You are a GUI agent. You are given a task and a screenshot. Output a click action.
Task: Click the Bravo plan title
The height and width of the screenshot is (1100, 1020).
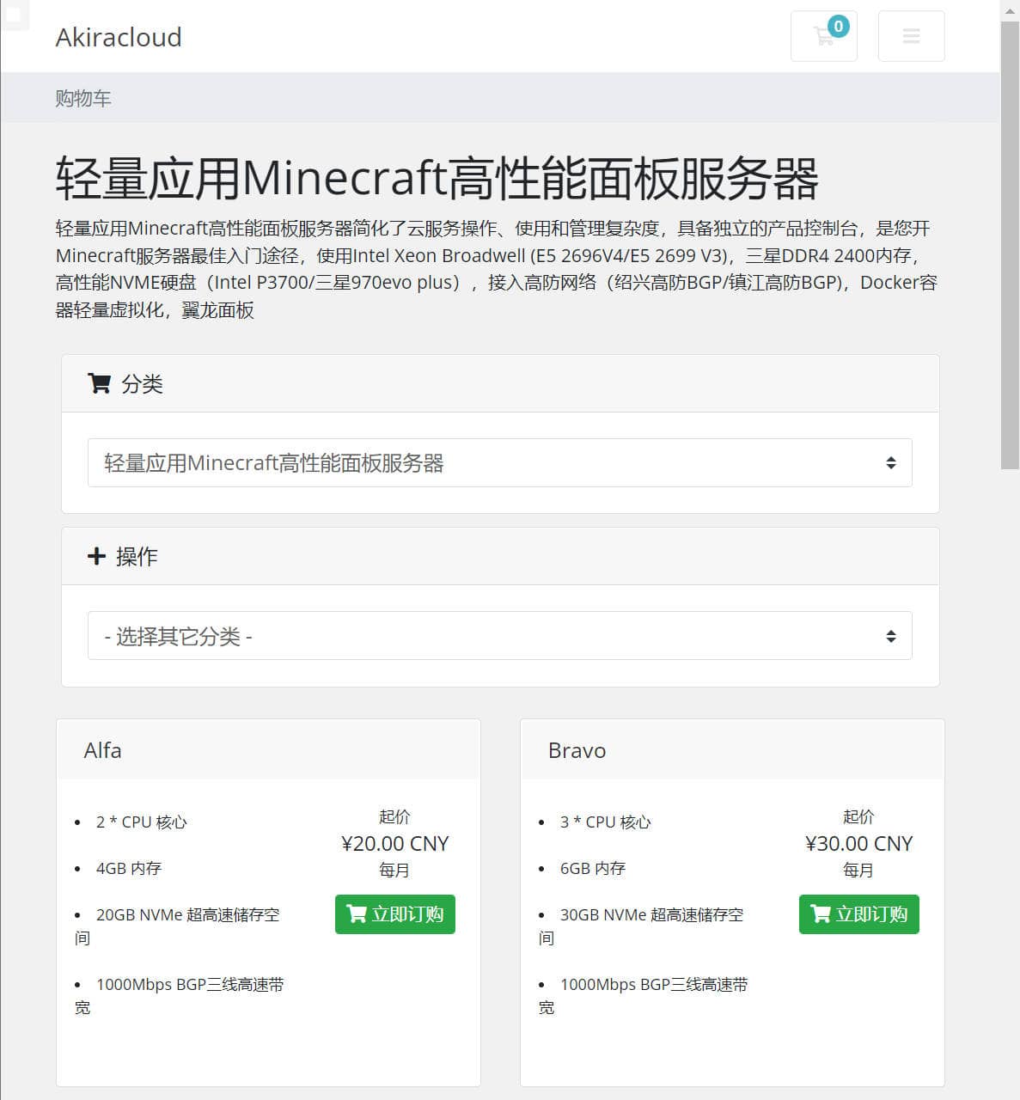(x=577, y=750)
